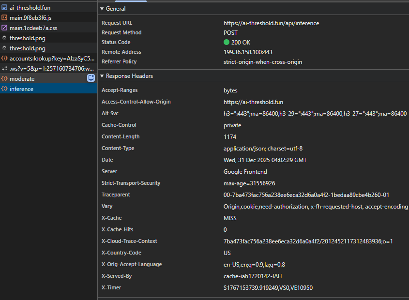The height and width of the screenshot is (300, 409).
Task: Click the Access-Control-Allow-Origin header name
Action: pos(136,102)
